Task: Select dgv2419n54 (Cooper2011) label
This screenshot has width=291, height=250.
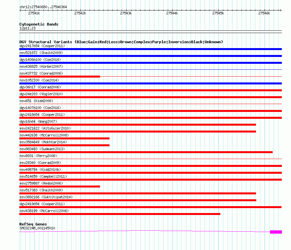Action: click(42, 204)
